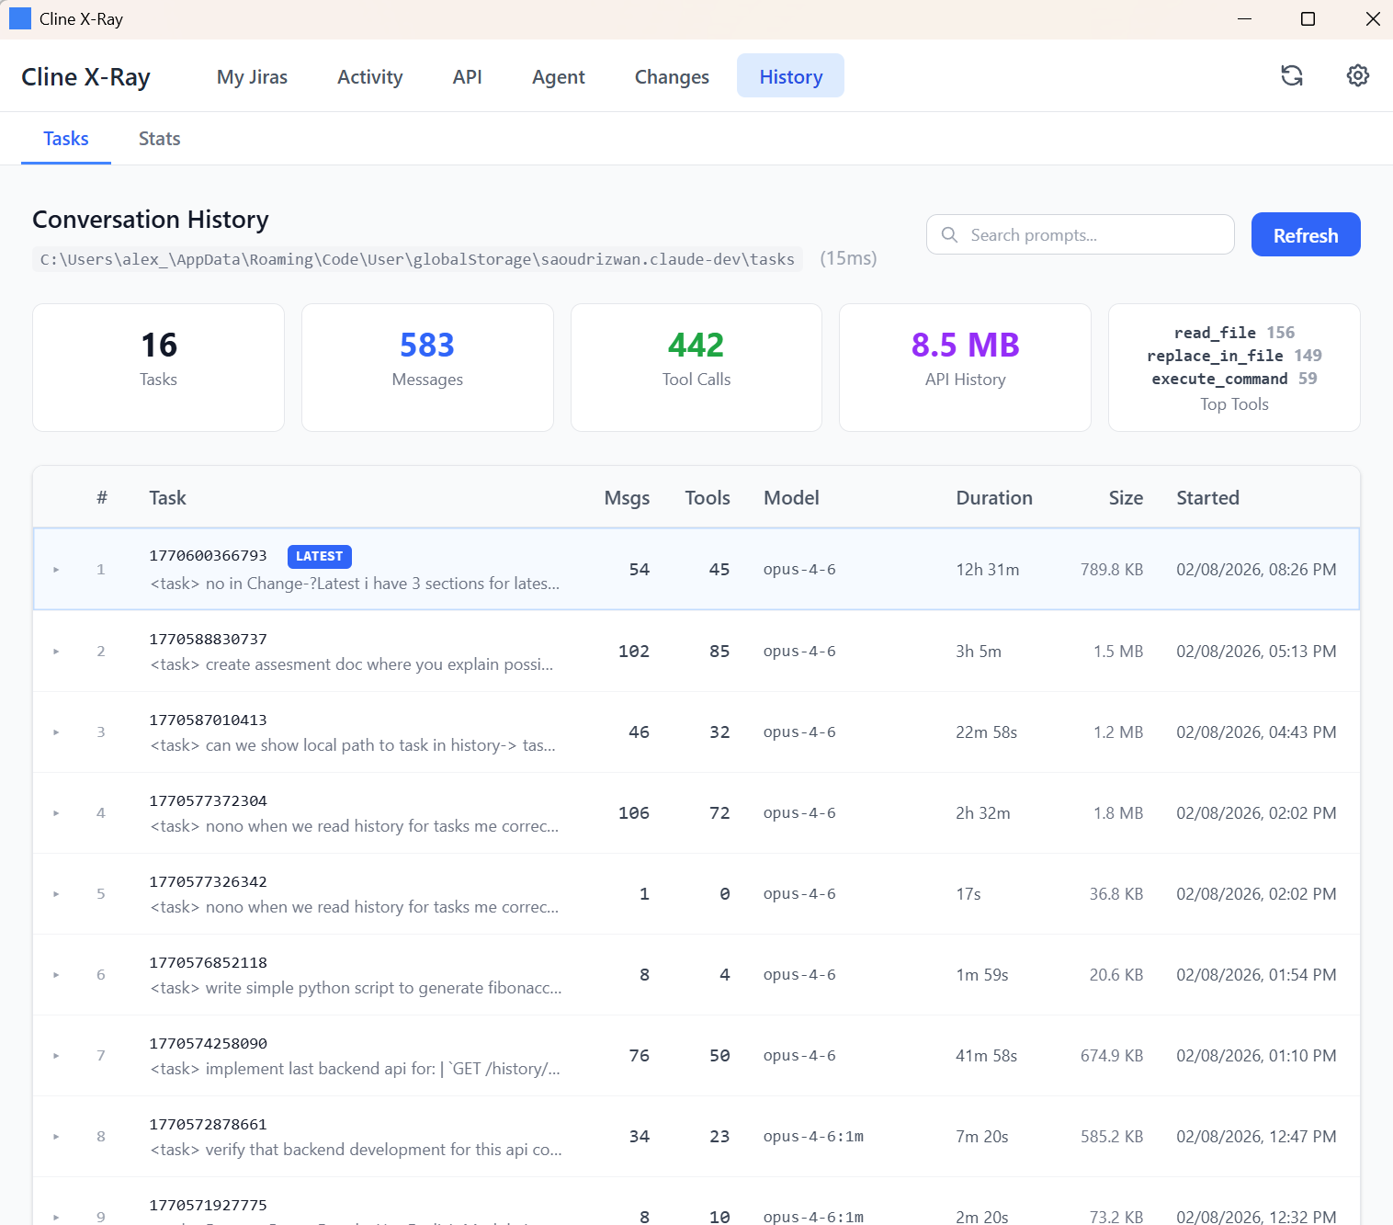Screen dimensions: 1393x1225
Task: Click the verify backend development prompt
Action: click(x=356, y=1150)
